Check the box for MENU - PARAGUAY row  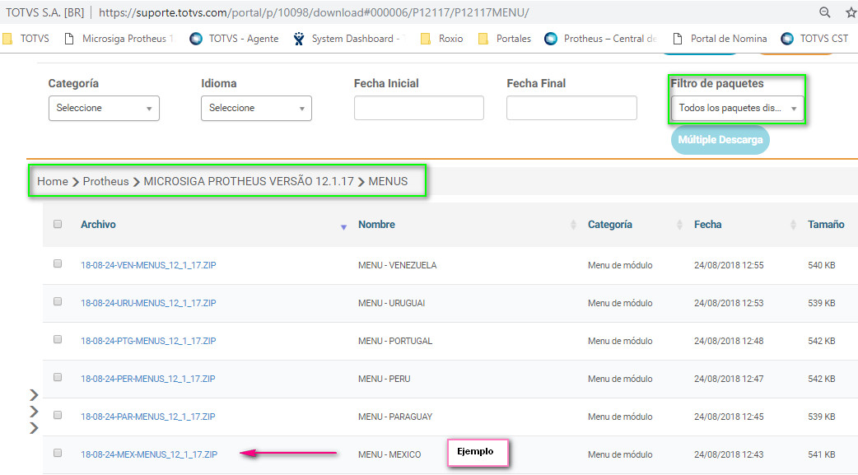[58, 415]
